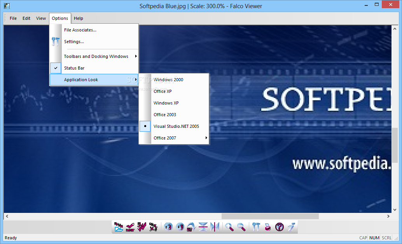The width and height of the screenshot is (402, 244).
Task: Flip image vertically with toolbar icon
Action: click(203, 227)
